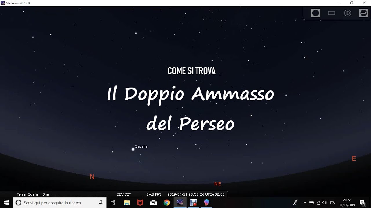Open the floppy disk recorder taskbar app
This screenshot has width=371, height=208.
click(193, 203)
